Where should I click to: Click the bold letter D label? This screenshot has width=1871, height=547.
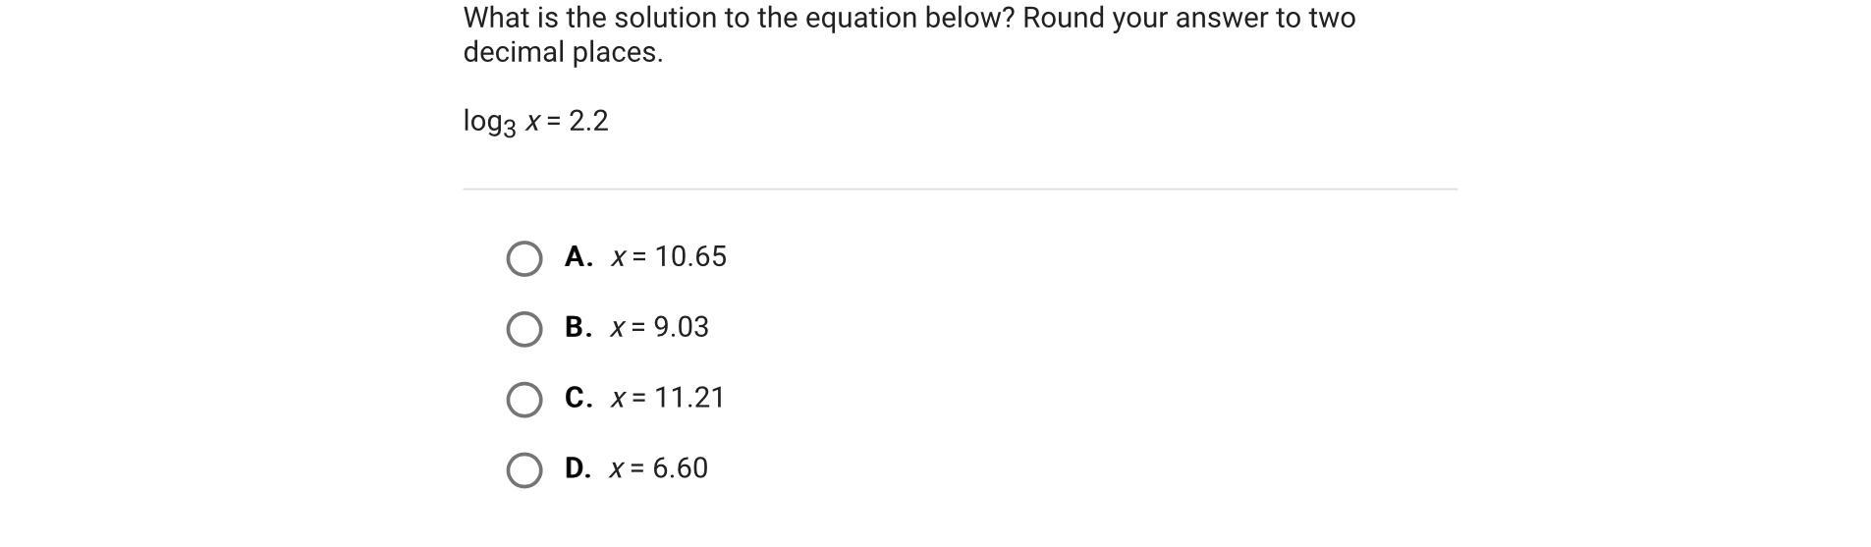(578, 469)
